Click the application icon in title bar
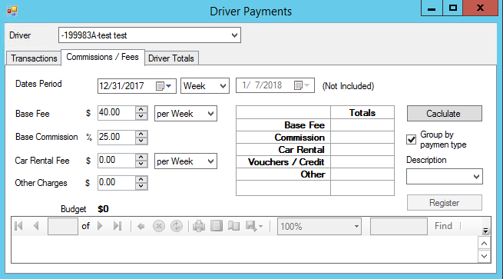 [x=12, y=12]
